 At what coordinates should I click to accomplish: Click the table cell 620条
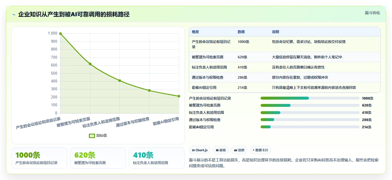coord(242,57)
